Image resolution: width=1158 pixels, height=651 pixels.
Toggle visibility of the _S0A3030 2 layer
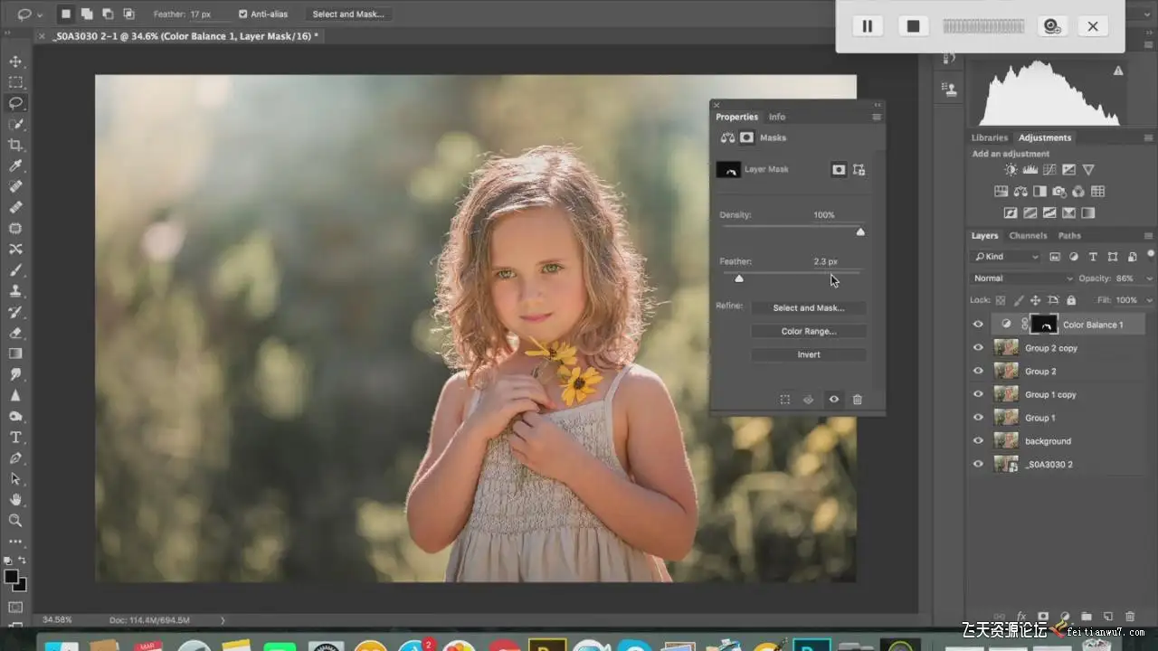point(978,465)
